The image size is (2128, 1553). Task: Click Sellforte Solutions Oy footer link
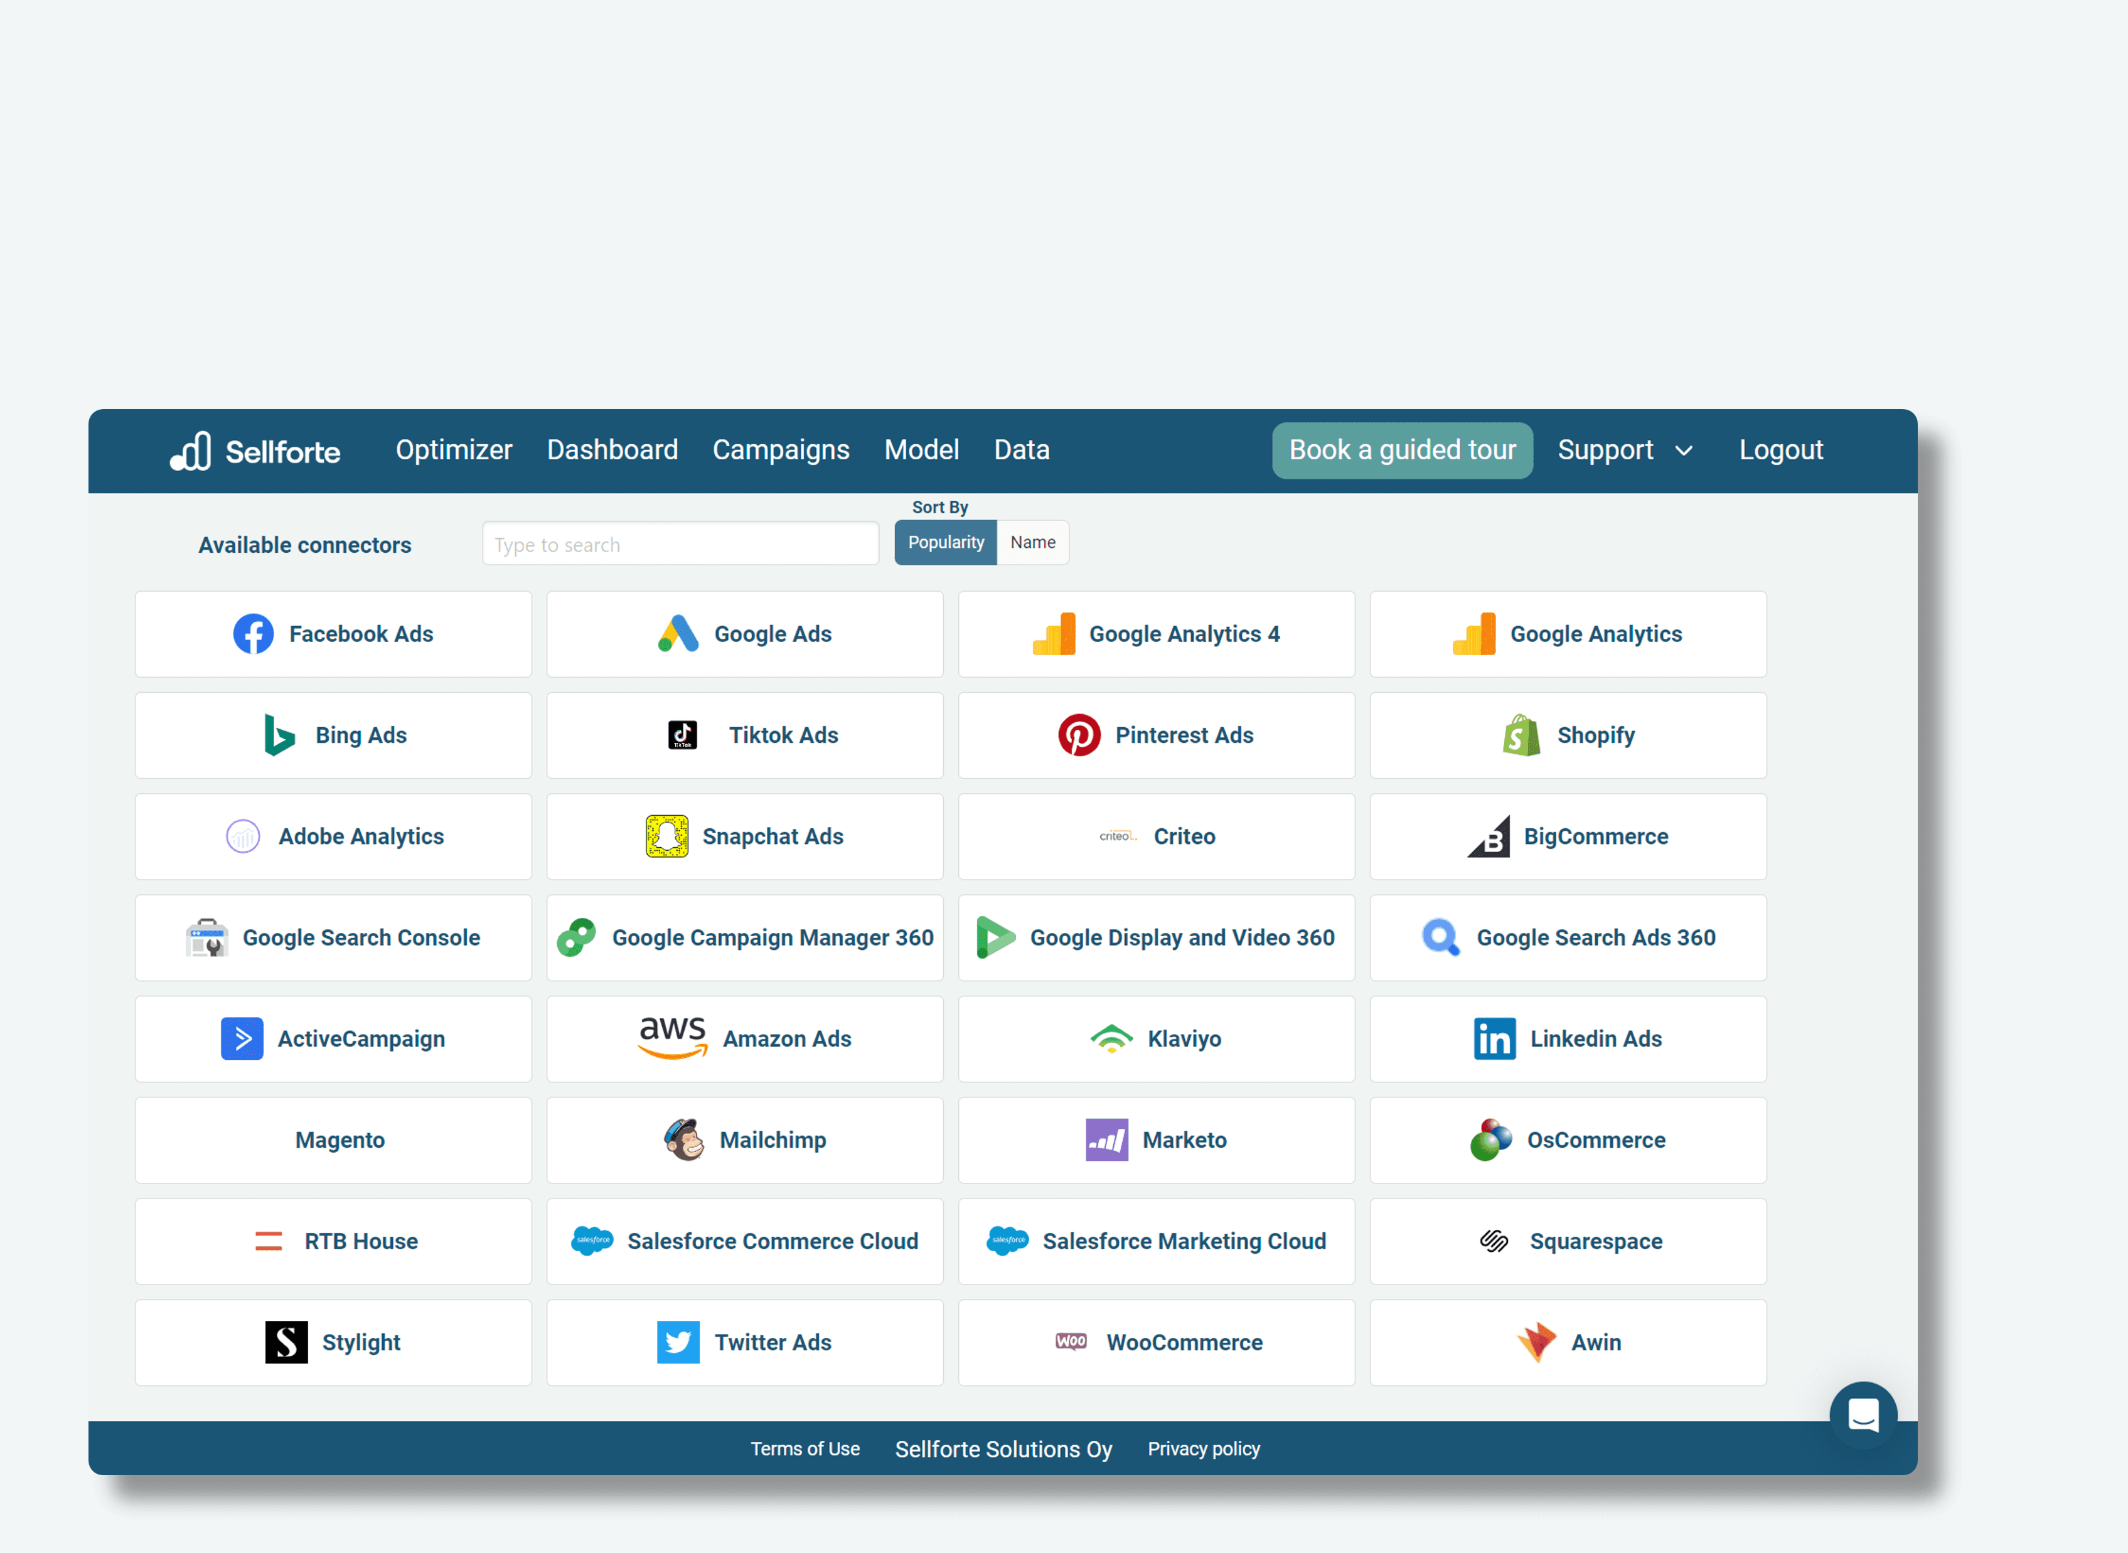click(x=1003, y=1449)
